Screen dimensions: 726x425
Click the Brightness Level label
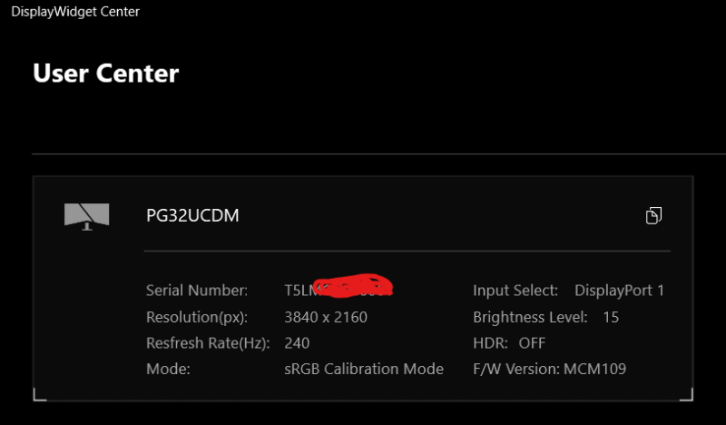[x=530, y=317]
